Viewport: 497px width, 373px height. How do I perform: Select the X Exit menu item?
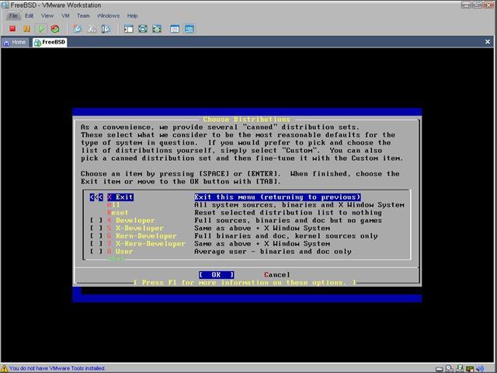[x=120, y=197]
